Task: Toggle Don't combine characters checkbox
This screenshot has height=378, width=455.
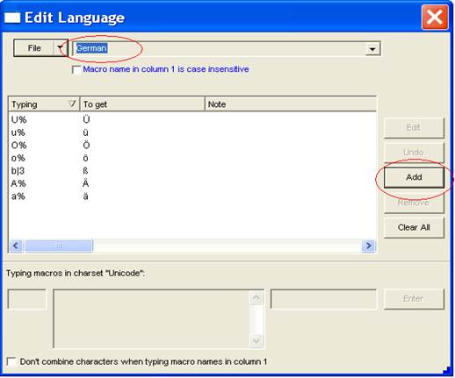Action: [11, 361]
